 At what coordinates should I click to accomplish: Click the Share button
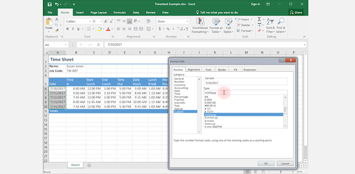pos(296,13)
